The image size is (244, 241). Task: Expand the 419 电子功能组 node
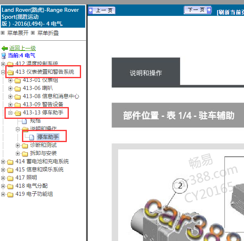tap(3, 194)
